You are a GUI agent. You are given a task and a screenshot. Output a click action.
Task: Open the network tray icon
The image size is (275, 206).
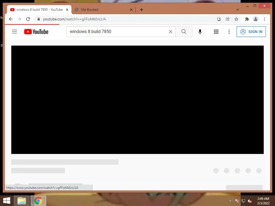point(243,201)
